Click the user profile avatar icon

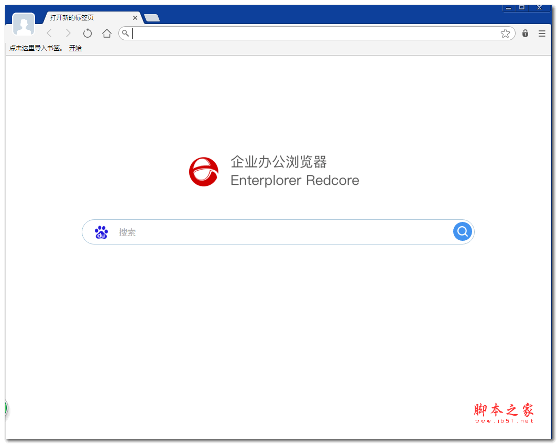pyautogui.click(x=24, y=24)
